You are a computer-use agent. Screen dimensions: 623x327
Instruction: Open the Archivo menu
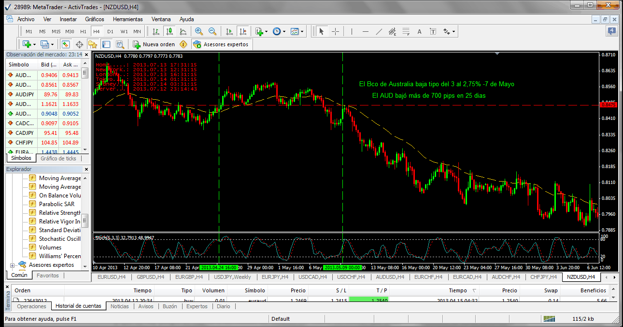coord(26,19)
